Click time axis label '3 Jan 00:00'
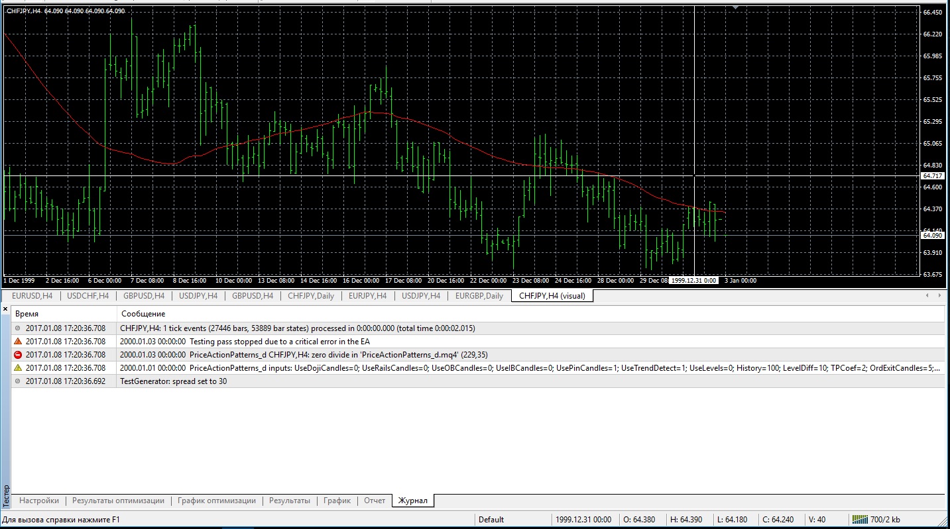This screenshot has width=950, height=529. coord(740,281)
